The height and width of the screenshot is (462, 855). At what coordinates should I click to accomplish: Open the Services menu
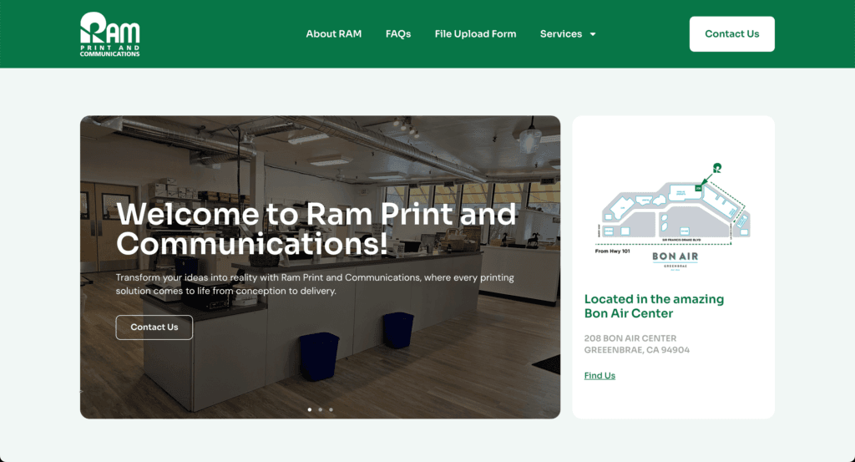(x=561, y=34)
